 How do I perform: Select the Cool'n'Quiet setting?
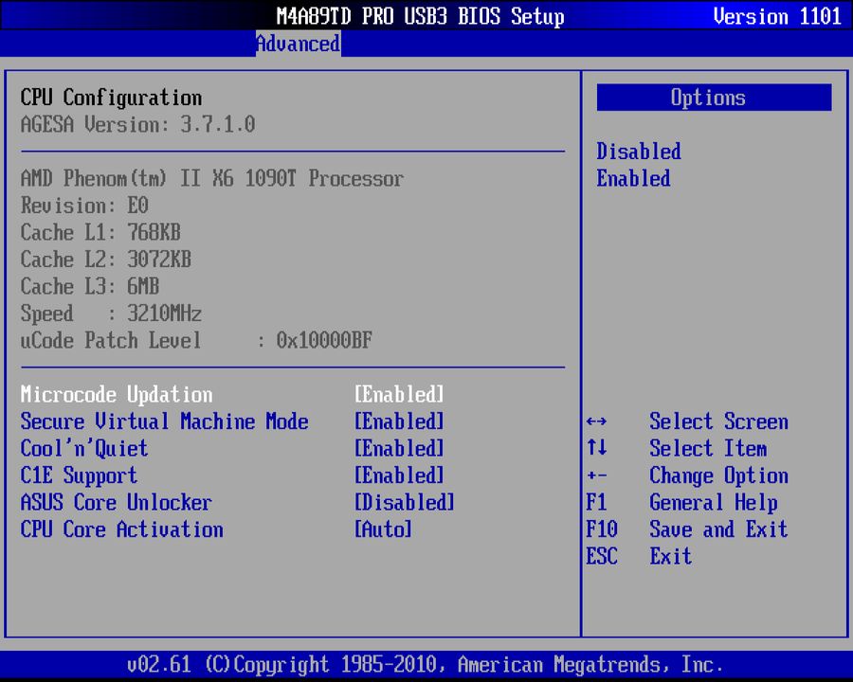[x=83, y=448]
